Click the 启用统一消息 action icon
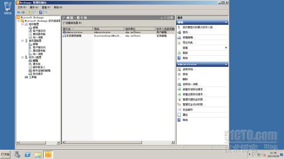Viewport: 284px width, 159px height. [x=179, y=85]
